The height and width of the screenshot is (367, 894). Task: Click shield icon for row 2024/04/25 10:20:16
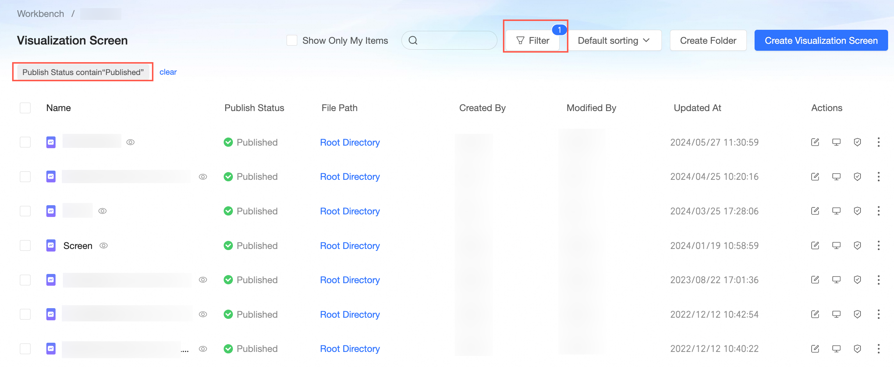[857, 177]
